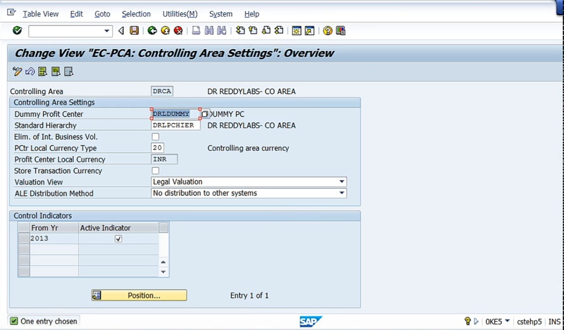Image resolution: width=564 pixels, height=330 pixels.
Task: Click the yellow Exit icon
Action: (165, 30)
